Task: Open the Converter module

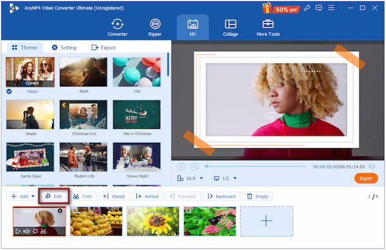Action: click(118, 28)
